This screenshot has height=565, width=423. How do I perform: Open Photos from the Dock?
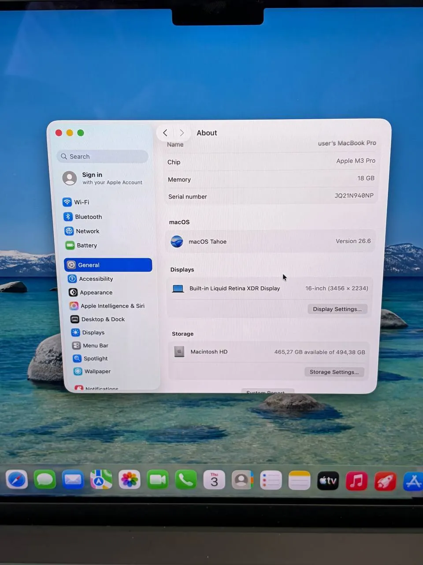click(129, 480)
